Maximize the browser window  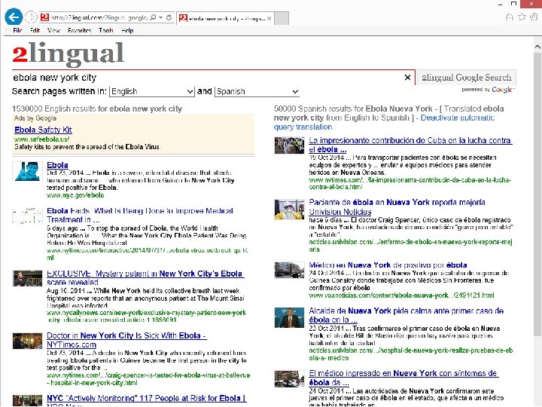[x=513, y=4]
